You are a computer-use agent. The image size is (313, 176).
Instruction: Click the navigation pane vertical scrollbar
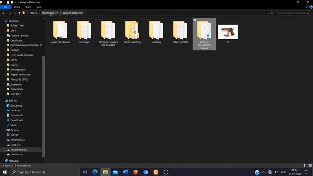pyautogui.click(x=43, y=107)
